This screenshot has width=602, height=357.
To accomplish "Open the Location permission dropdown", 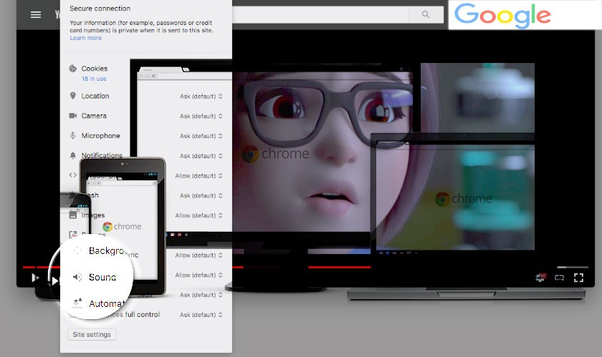I will (x=201, y=97).
